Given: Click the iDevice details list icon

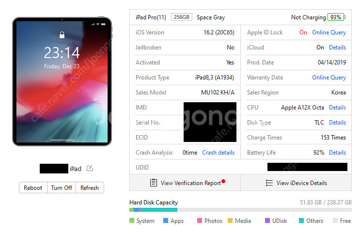Looking at the screenshot, I should tap(269, 183).
